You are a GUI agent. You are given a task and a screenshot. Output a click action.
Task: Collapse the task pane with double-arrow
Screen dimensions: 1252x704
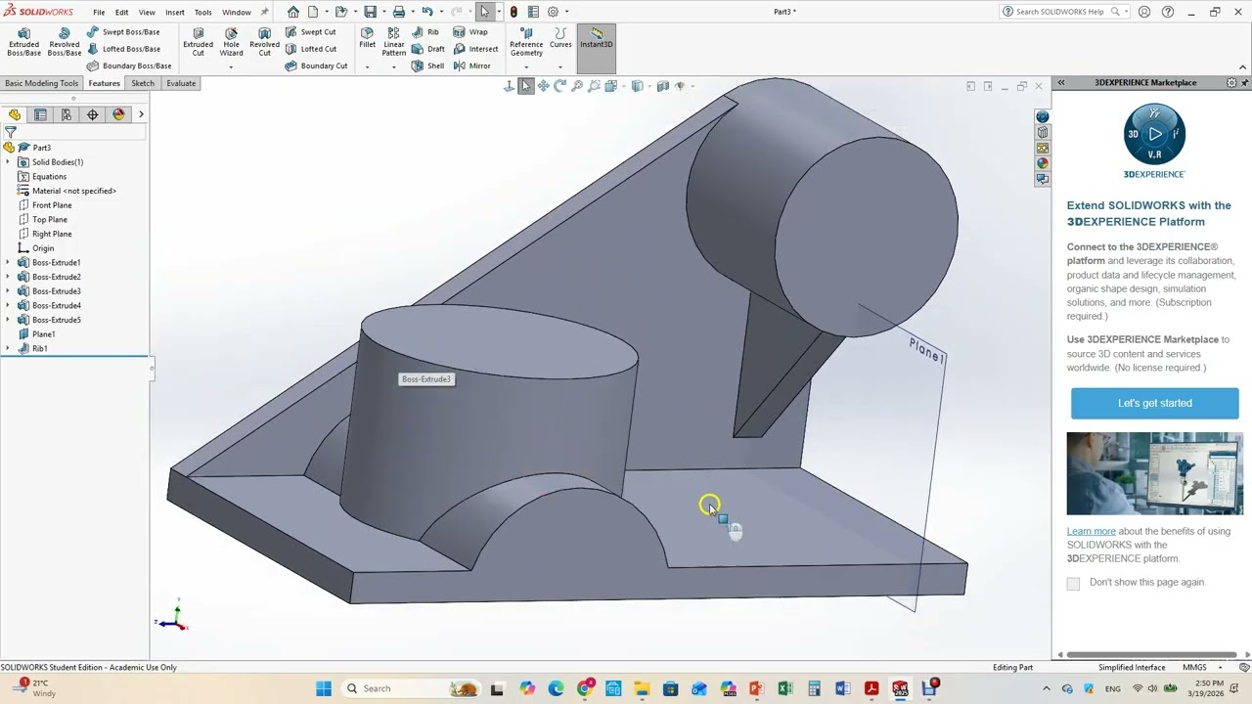coord(1062,83)
